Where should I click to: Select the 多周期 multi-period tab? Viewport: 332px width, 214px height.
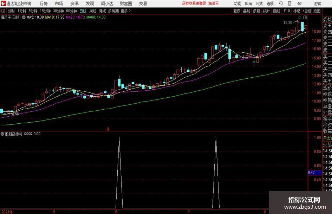(113, 11)
